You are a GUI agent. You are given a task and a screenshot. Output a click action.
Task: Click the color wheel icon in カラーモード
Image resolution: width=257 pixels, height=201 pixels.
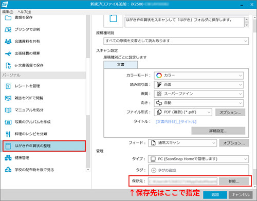coord(159,76)
